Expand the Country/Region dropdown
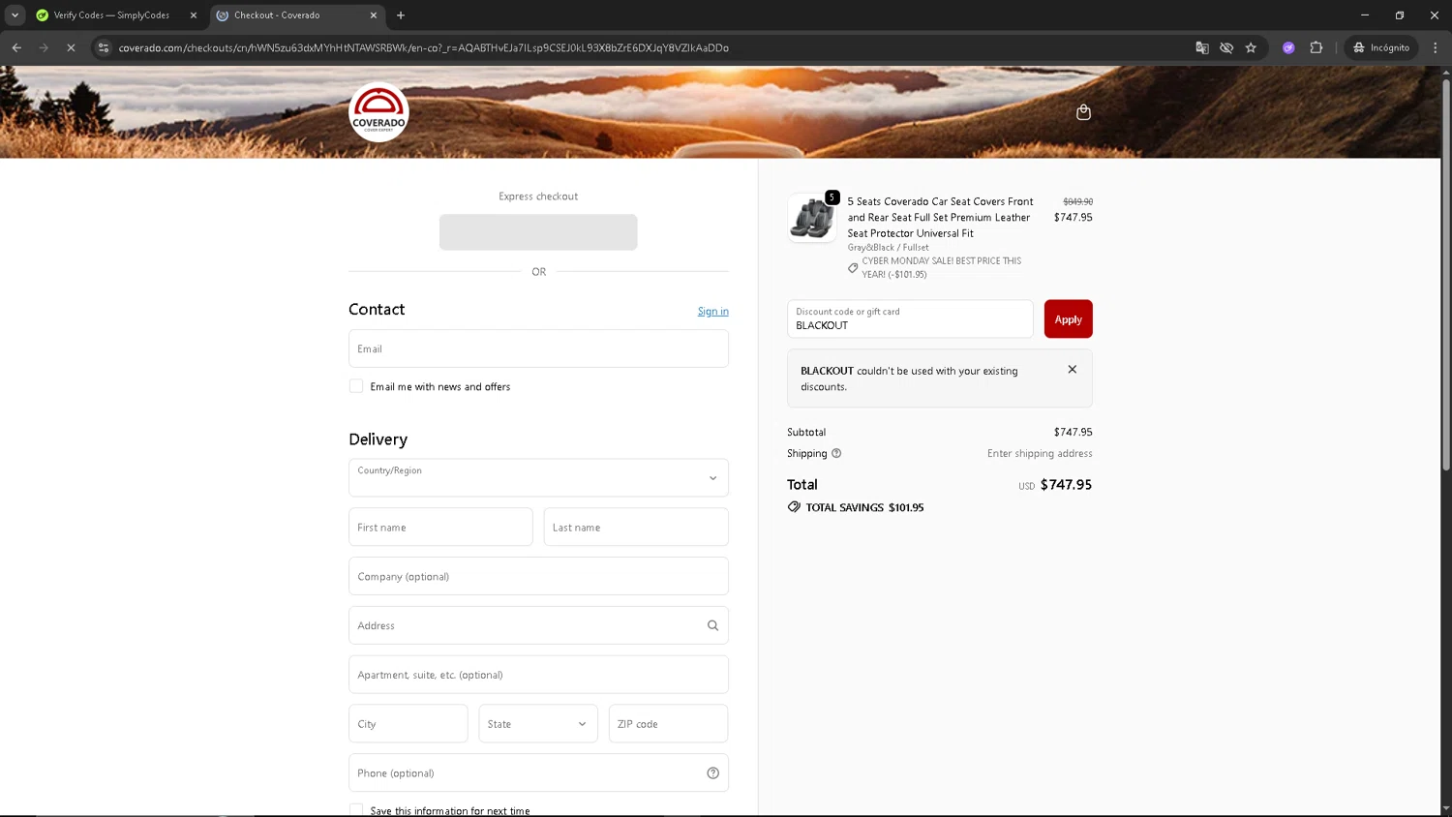 tap(538, 478)
